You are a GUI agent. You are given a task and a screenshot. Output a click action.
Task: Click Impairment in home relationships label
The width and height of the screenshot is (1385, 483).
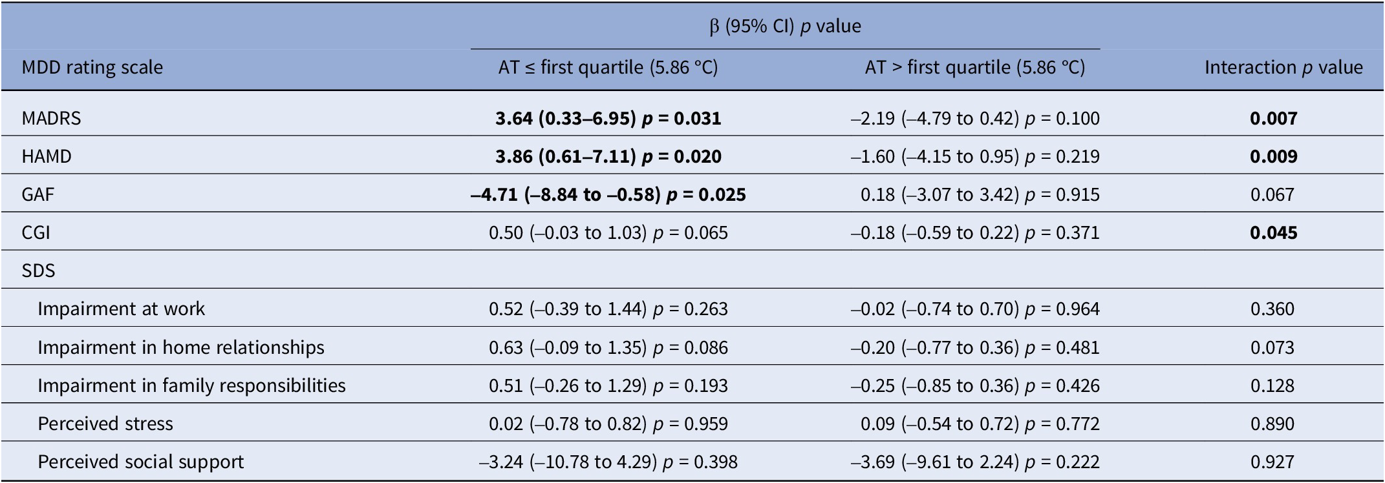point(181,347)
